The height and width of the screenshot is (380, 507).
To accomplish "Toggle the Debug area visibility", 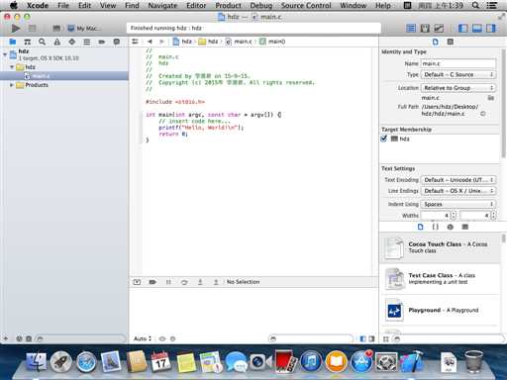I will click(477, 29).
